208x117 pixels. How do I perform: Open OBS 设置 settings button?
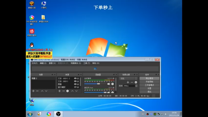(x=149, y=88)
